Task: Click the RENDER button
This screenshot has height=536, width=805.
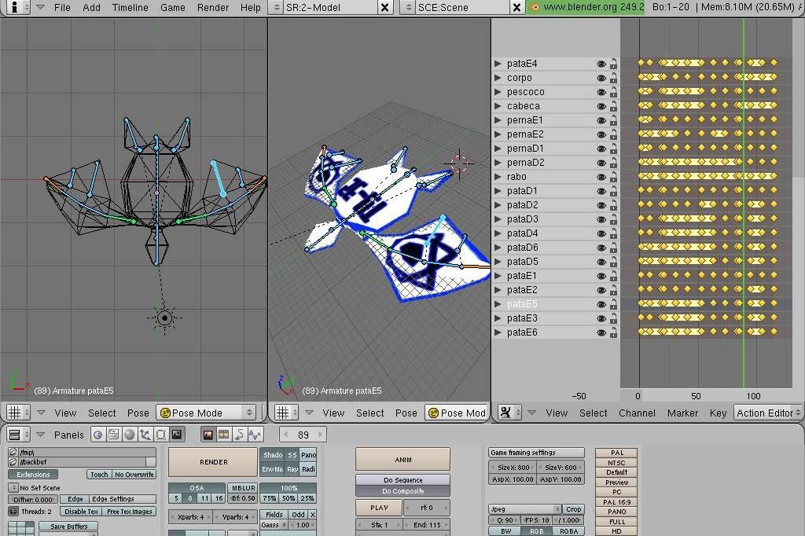Action: pyautogui.click(x=213, y=462)
